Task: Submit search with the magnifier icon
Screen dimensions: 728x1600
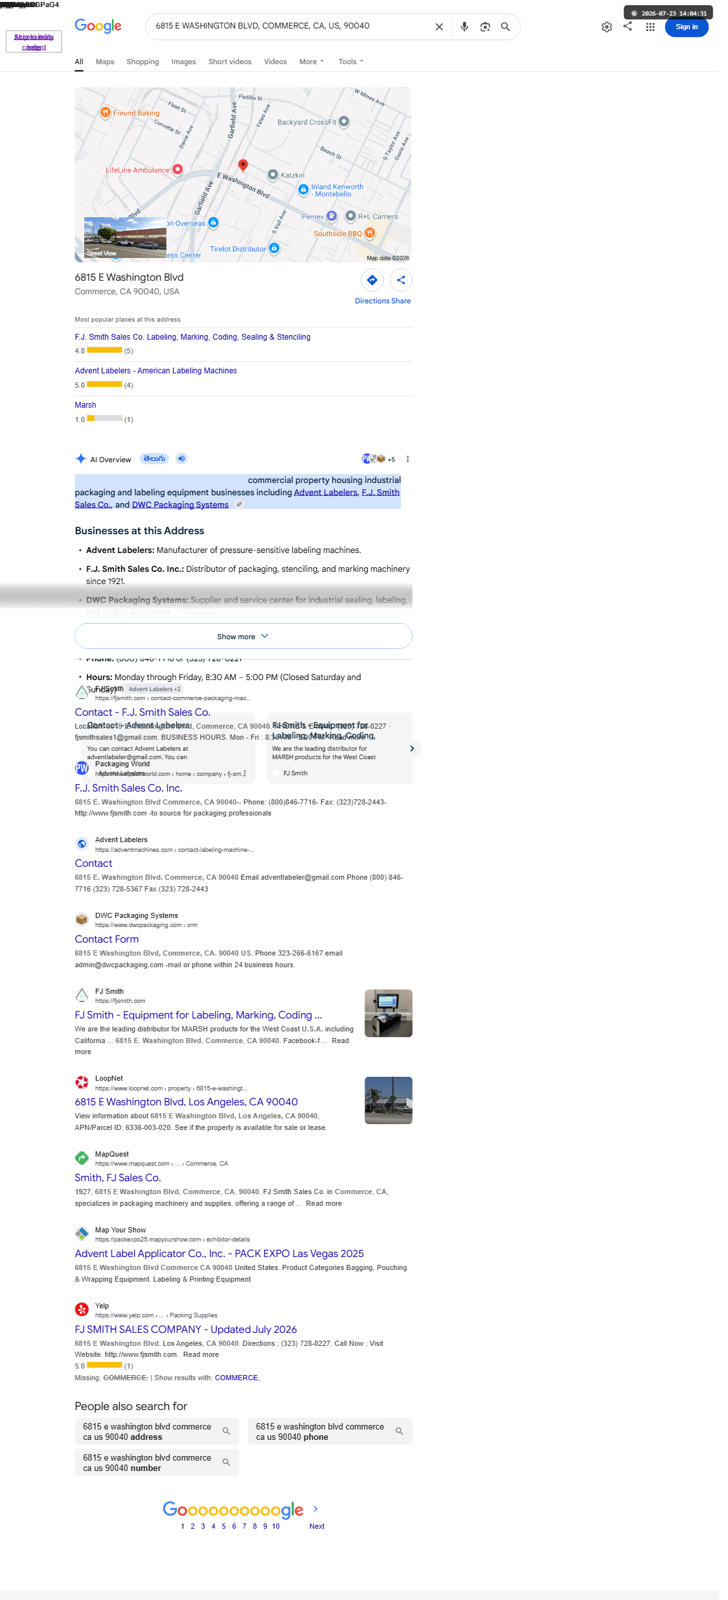Action: pos(506,27)
